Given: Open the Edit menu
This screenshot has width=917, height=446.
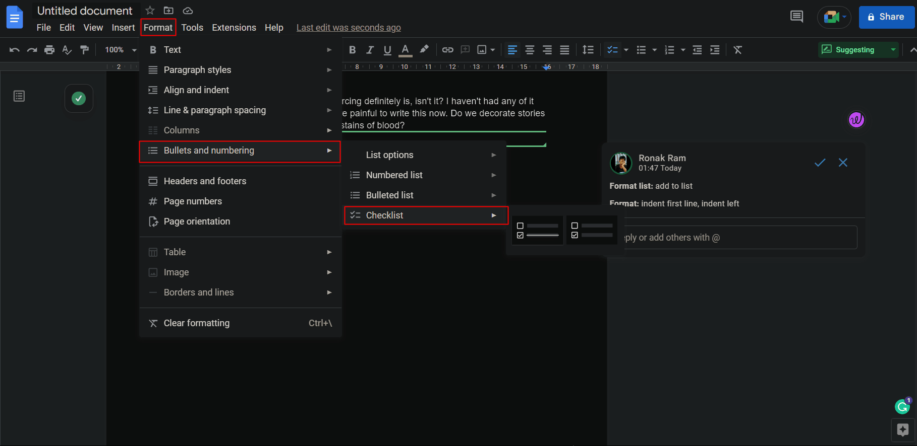Looking at the screenshot, I should click(67, 28).
